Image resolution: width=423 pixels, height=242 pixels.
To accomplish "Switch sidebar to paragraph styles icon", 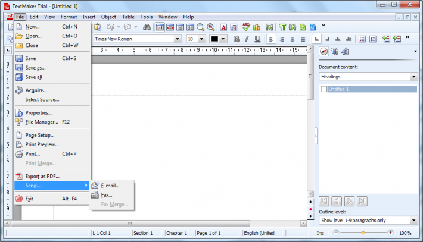I will [335, 51].
